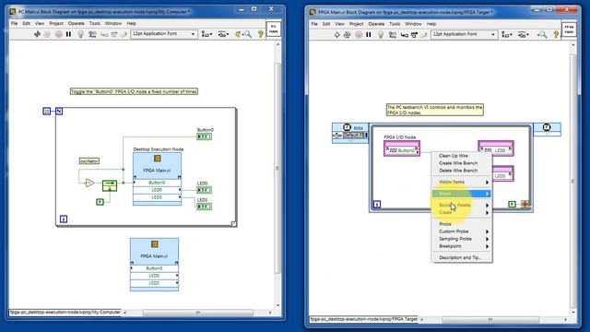Click the Button0 FPGA I/O node
The image size is (590, 332).
(402, 148)
